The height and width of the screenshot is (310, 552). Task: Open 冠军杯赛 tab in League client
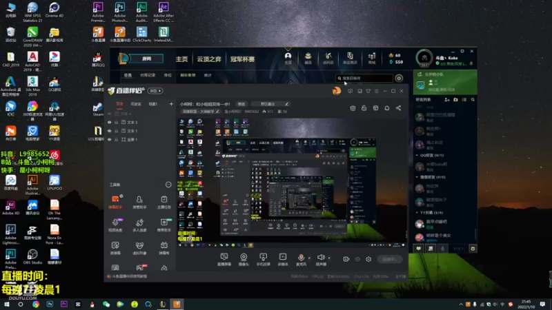tap(242, 59)
